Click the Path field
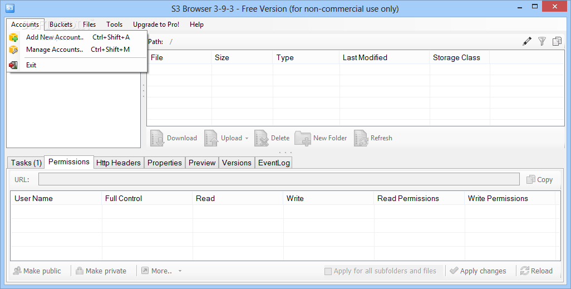 pos(342,42)
